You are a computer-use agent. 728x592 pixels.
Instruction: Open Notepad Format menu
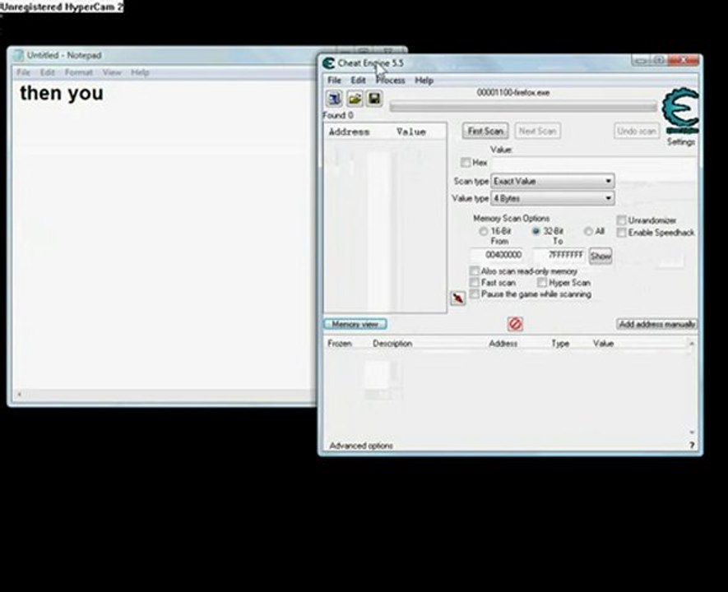(78, 72)
